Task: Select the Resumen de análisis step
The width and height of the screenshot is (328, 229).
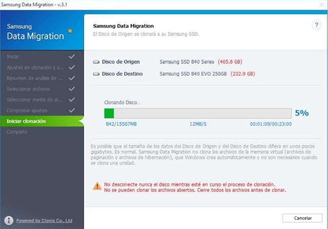Action: pyautogui.click(x=42, y=78)
